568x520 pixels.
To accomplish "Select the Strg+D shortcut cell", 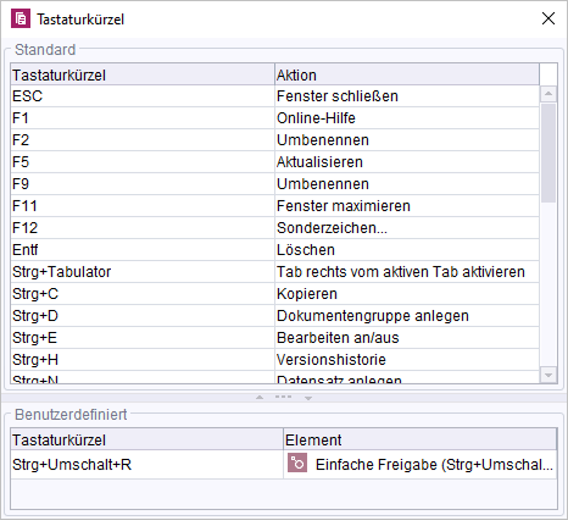I will [x=143, y=316].
